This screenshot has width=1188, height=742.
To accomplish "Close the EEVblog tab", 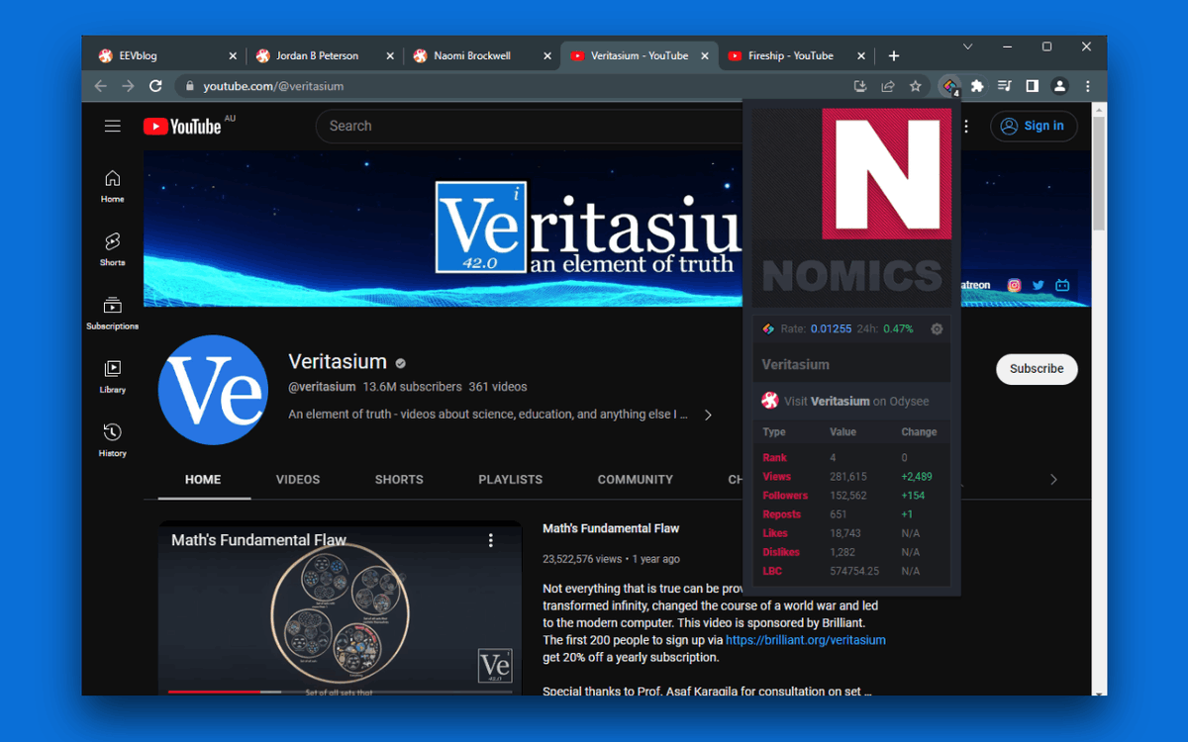I will pos(233,56).
